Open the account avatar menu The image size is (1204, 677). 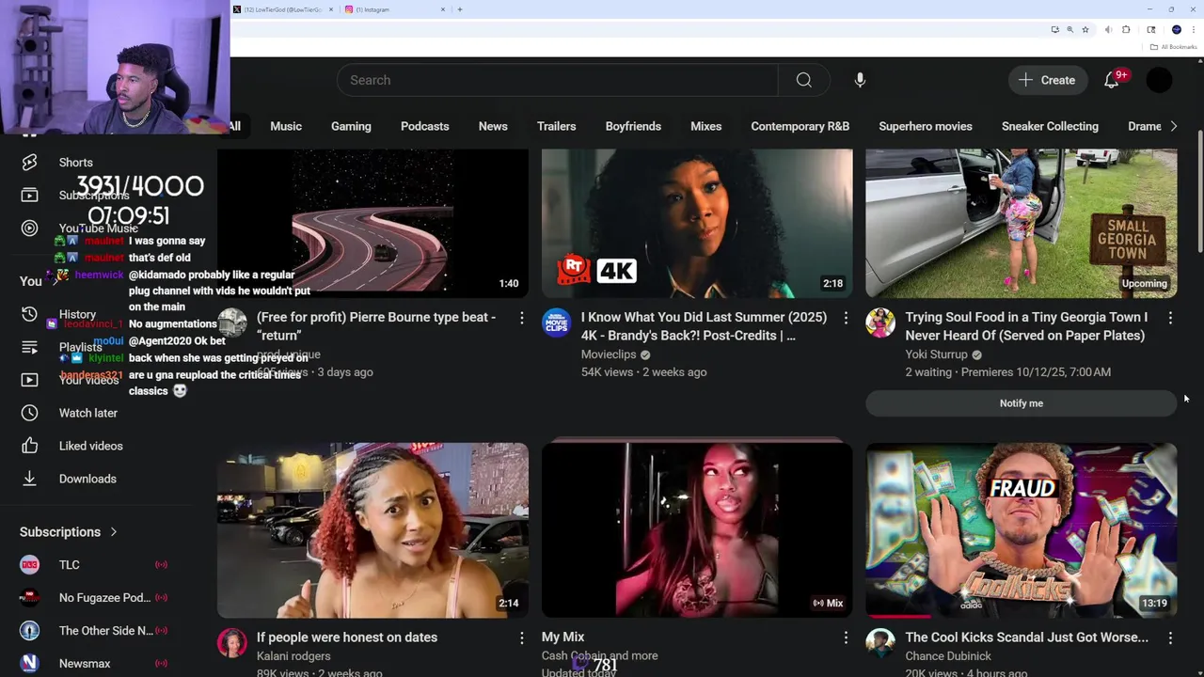click(1160, 80)
